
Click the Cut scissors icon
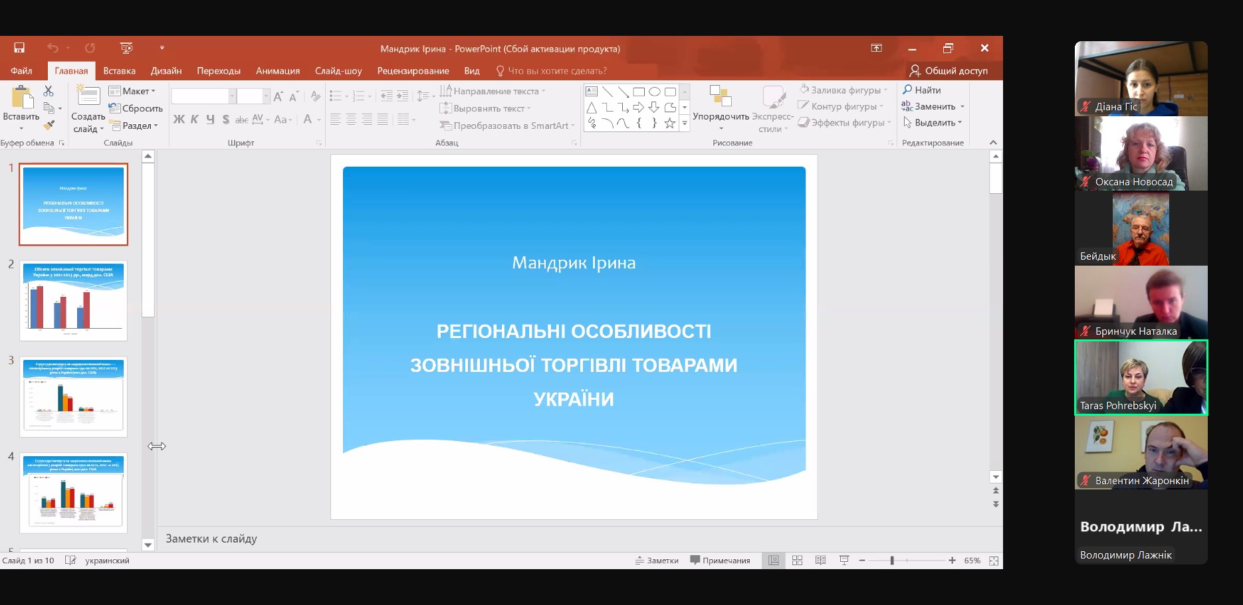[x=49, y=91]
